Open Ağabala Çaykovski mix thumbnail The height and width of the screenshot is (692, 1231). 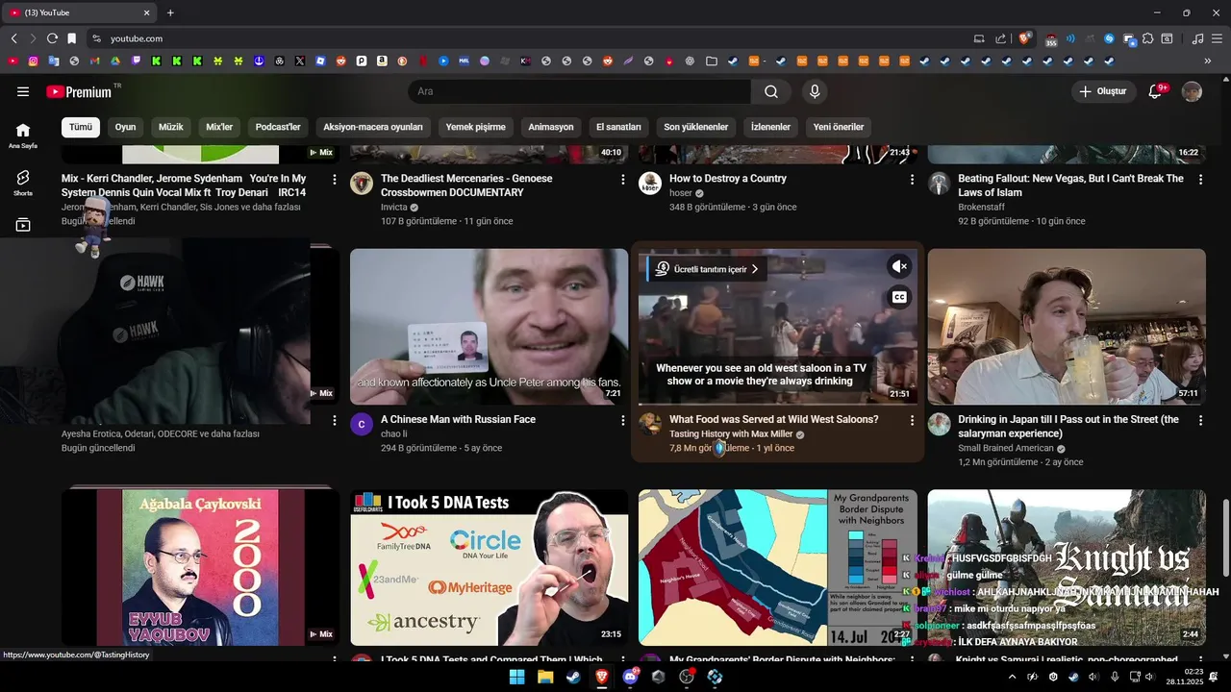[x=200, y=567]
